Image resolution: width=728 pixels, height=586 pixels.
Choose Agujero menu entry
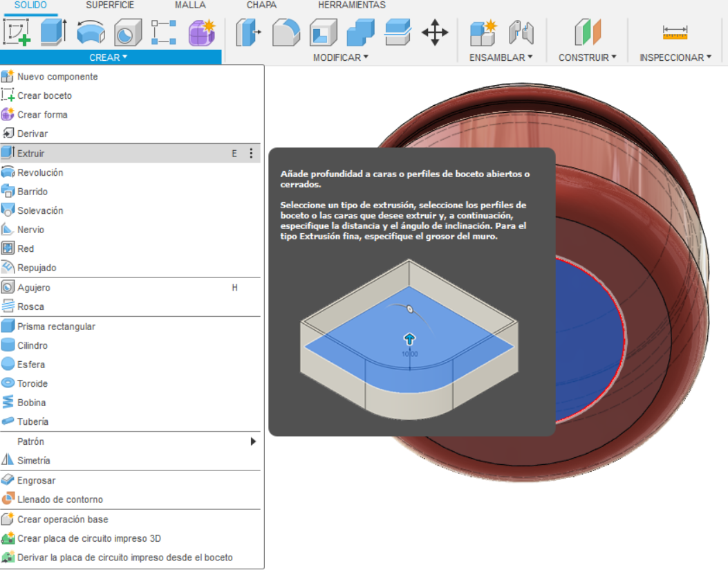(x=131, y=288)
